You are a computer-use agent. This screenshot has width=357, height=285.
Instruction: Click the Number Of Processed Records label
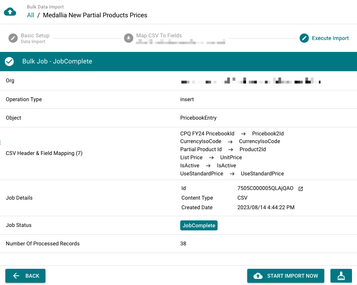(x=43, y=243)
